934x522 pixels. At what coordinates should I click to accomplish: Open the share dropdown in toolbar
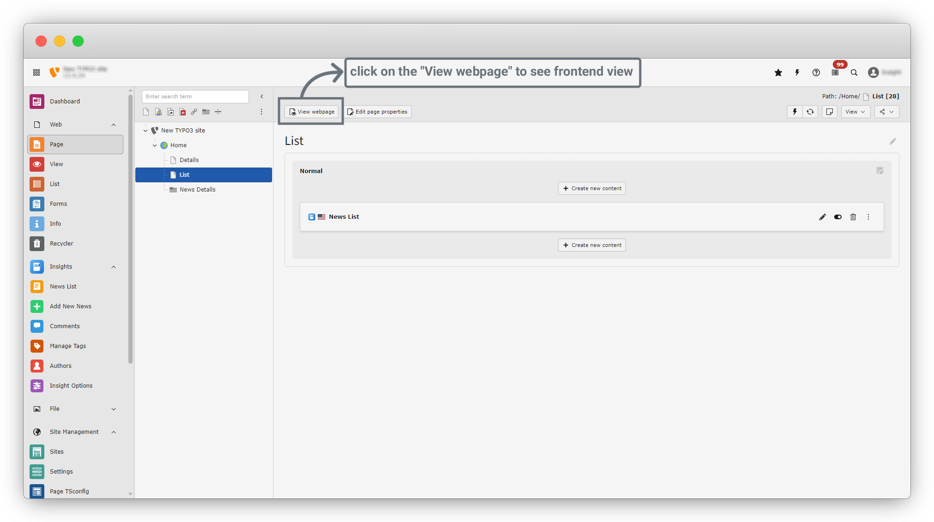point(886,112)
